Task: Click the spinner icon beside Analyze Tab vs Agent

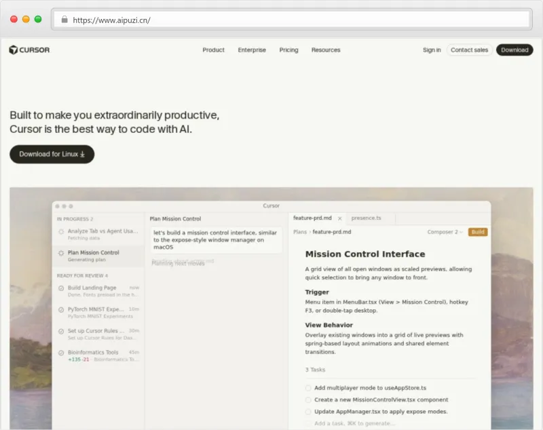Action: pyautogui.click(x=61, y=231)
